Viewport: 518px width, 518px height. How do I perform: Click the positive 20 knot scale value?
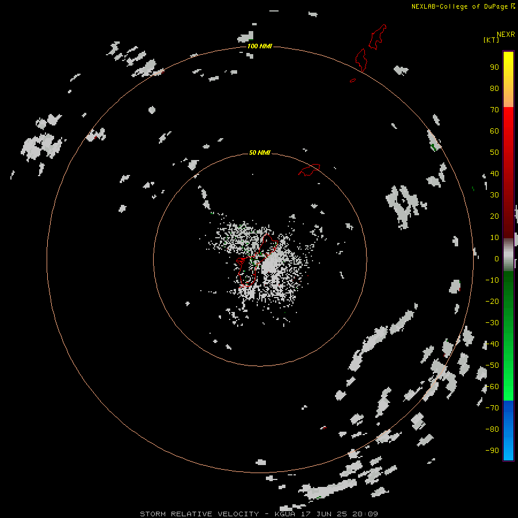(x=494, y=216)
